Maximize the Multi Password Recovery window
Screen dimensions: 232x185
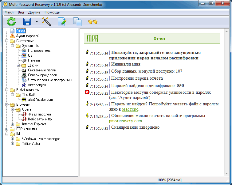tap(211, 3)
